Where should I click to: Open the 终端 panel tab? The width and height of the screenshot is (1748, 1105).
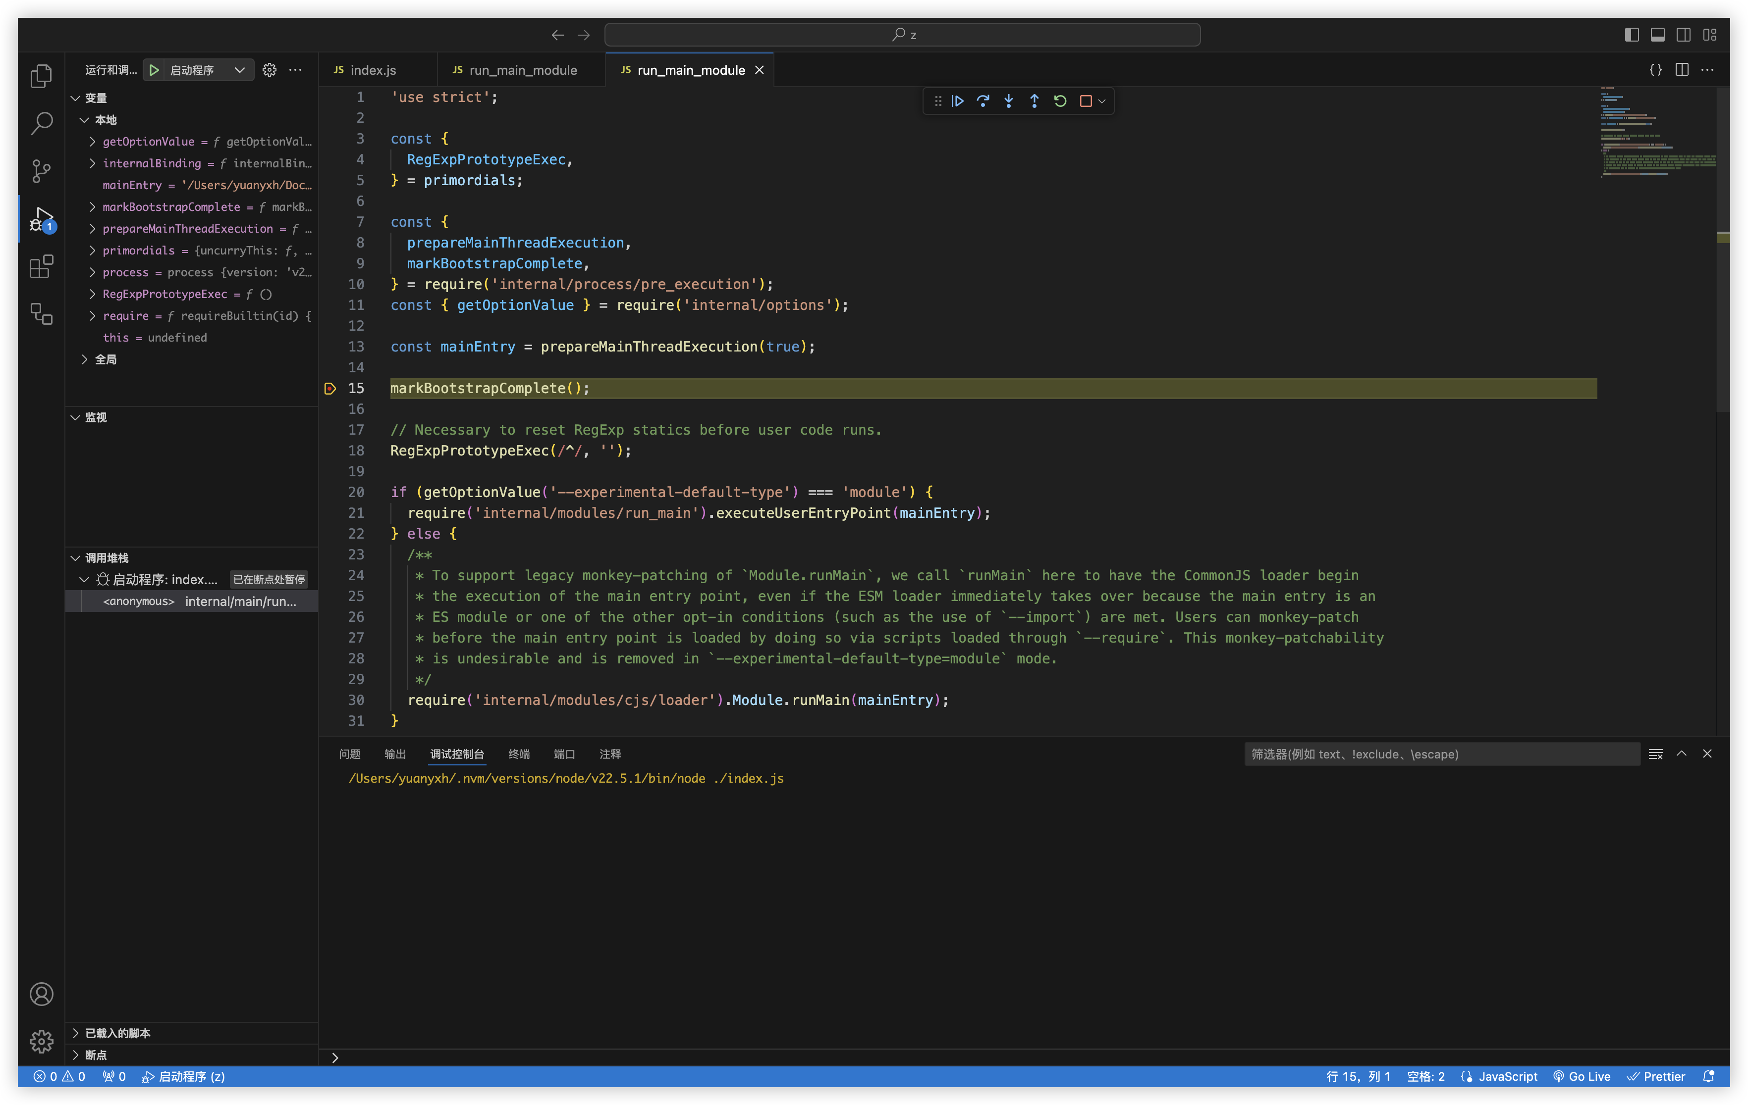519,754
